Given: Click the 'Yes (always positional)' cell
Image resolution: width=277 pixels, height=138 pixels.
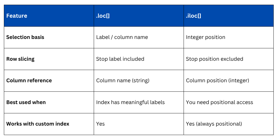Looking at the screenshot, I should pos(214,124).
